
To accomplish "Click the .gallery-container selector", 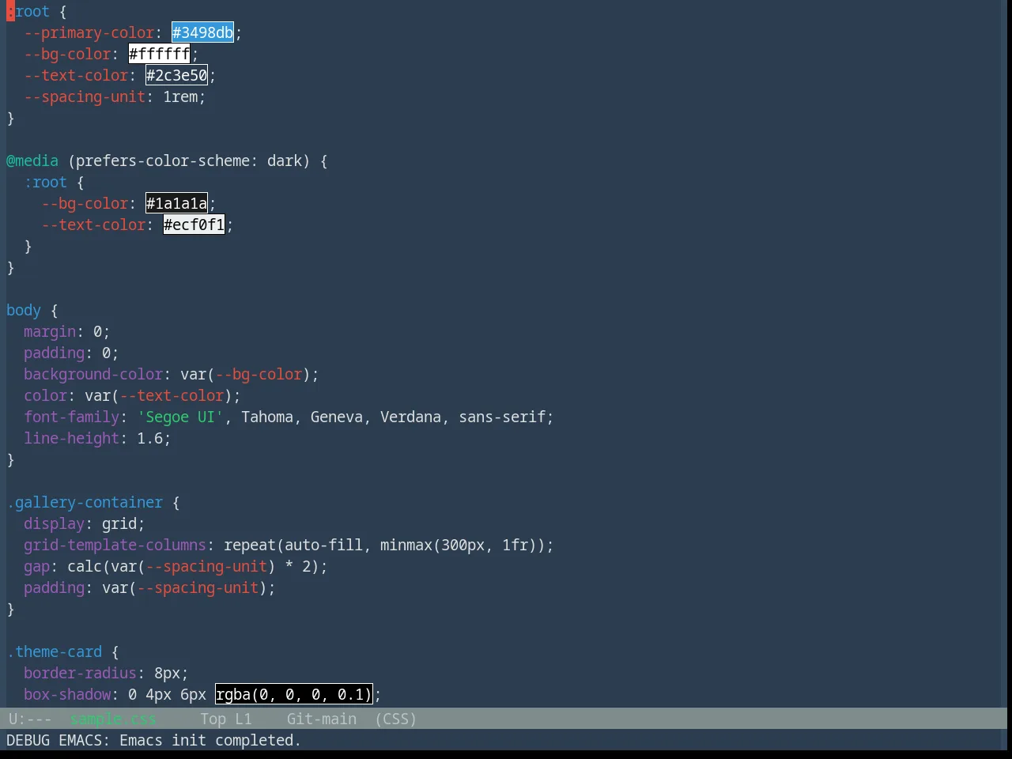I will pos(85,502).
